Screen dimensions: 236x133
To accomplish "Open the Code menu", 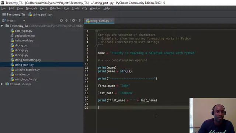I will point(44,8).
